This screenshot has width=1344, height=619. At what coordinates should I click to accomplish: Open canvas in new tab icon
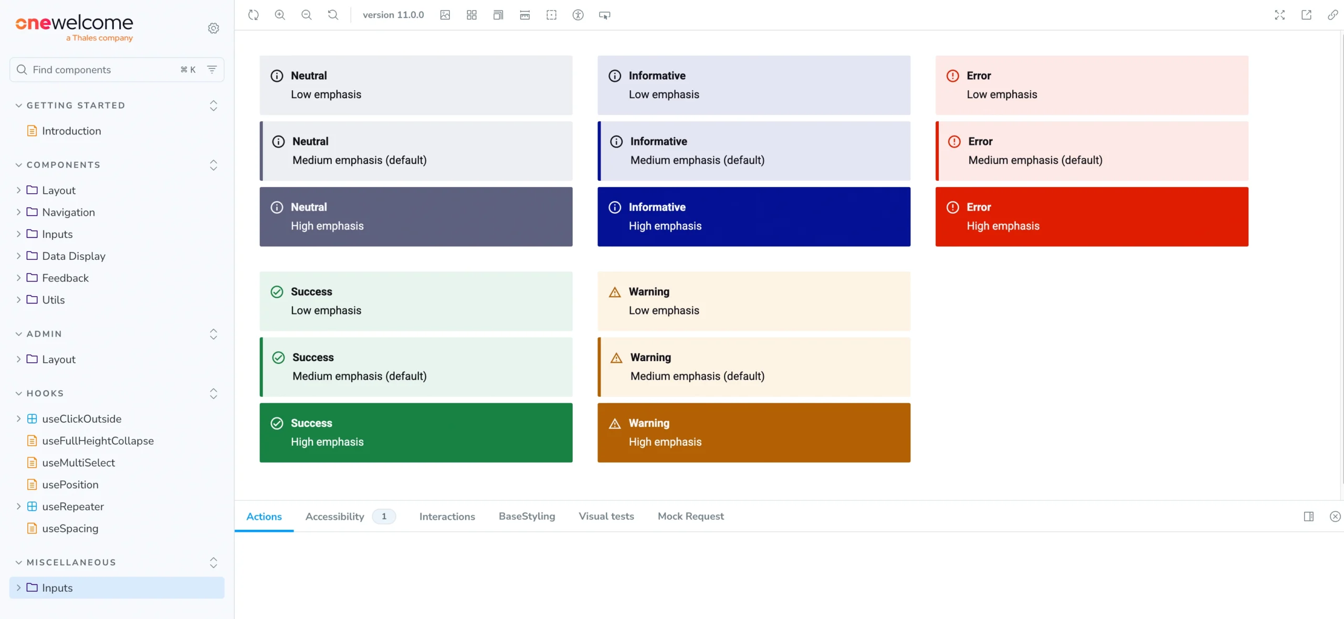tap(1306, 15)
